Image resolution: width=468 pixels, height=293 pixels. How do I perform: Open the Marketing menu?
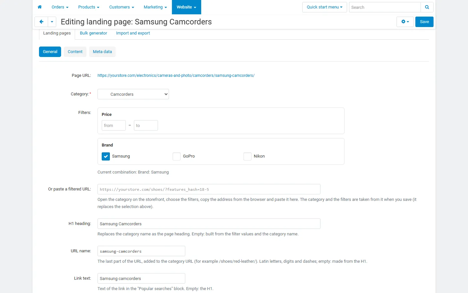(x=155, y=7)
